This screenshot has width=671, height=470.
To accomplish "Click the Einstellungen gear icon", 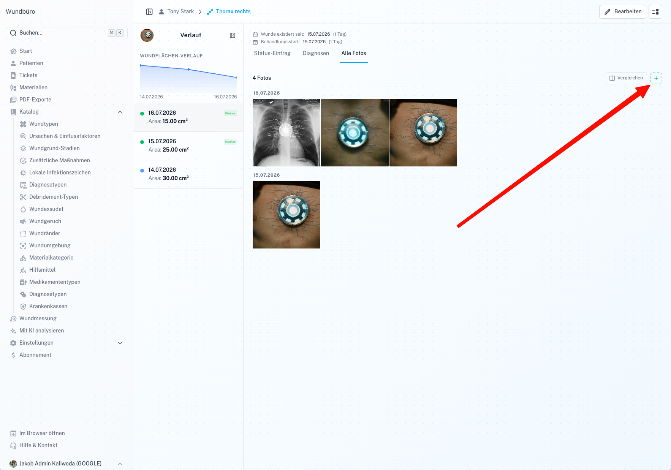I will coord(13,343).
